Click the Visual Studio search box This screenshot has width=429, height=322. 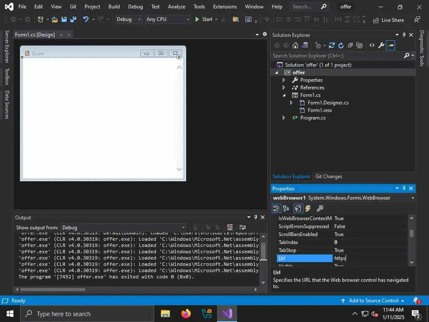pyautogui.click(x=310, y=7)
